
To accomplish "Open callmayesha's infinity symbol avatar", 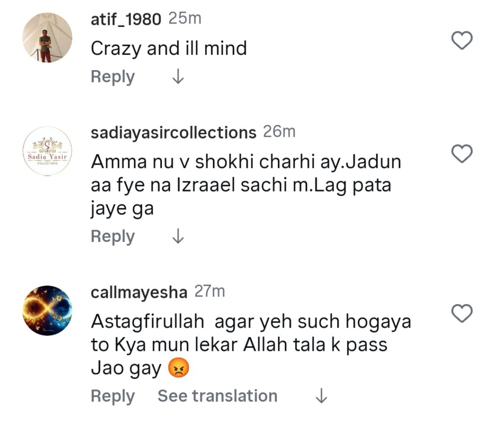I will (47, 310).
